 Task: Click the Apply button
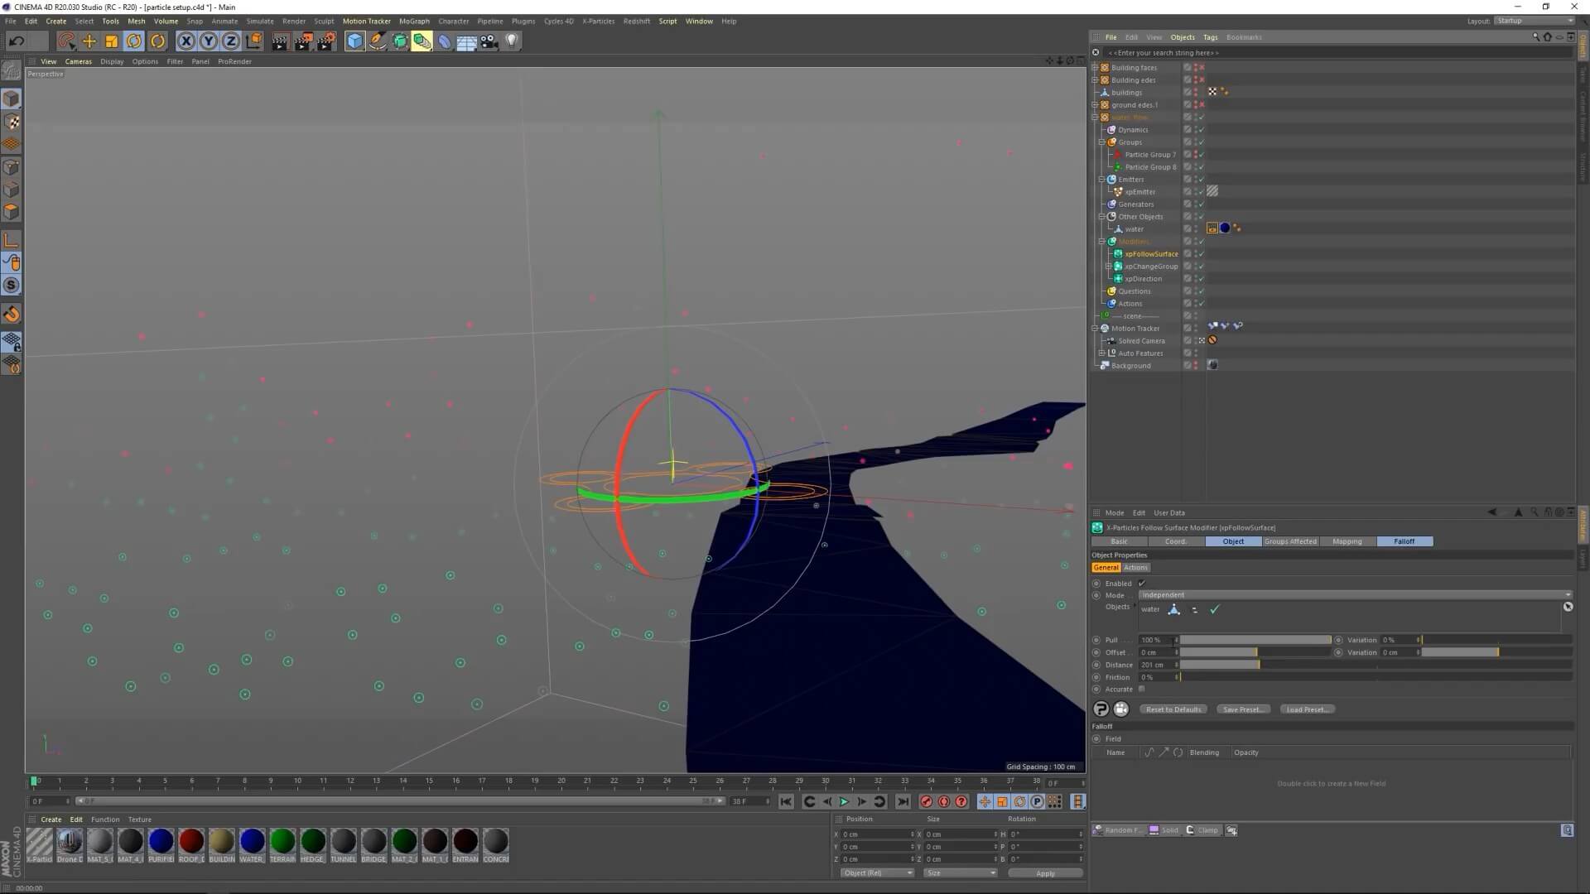1045,873
